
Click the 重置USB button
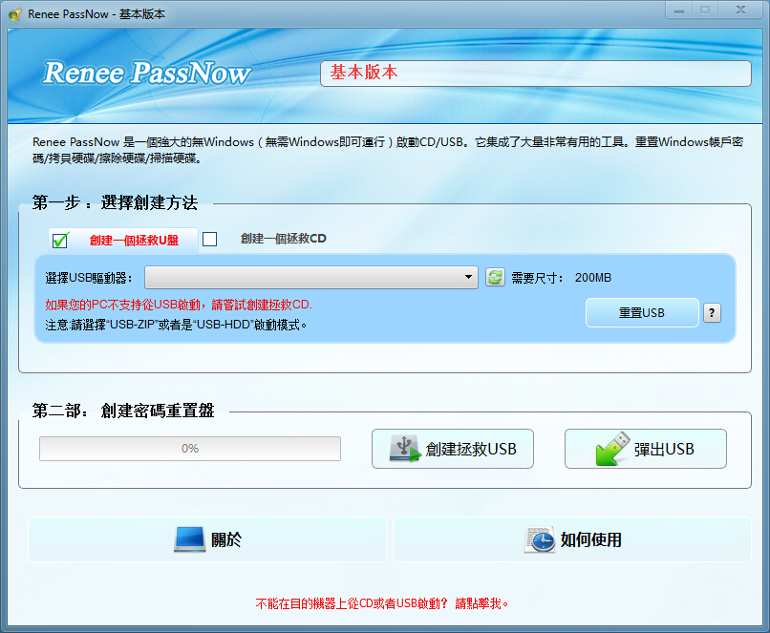coord(642,312)
